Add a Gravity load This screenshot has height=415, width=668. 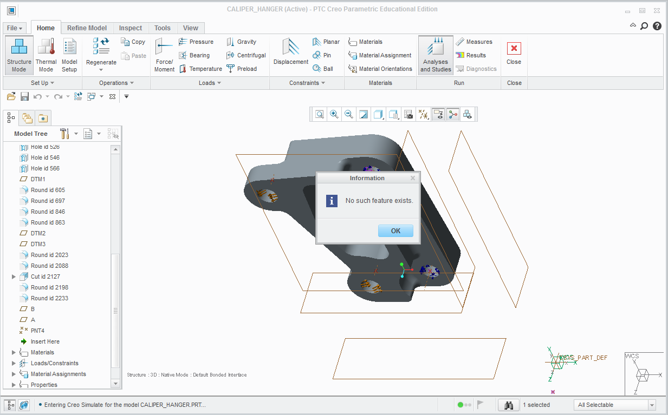click(241, 42)
